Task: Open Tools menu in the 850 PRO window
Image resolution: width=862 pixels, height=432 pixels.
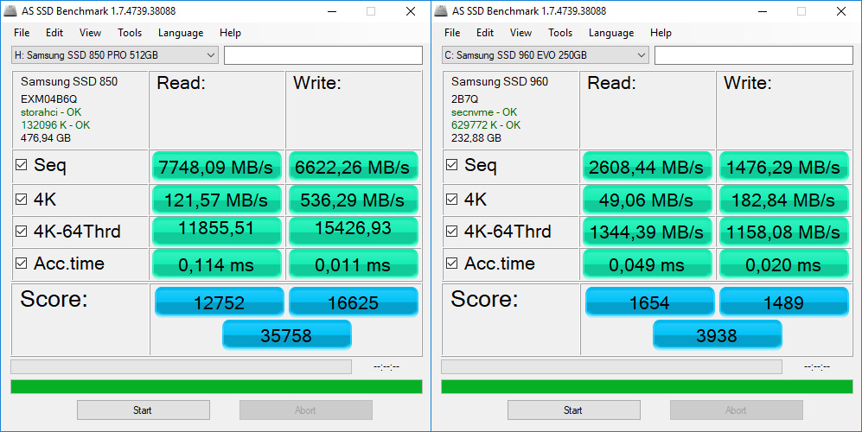Action: (130, 33)
